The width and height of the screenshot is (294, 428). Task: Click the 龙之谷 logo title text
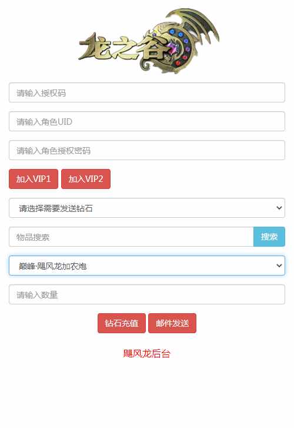124,47
